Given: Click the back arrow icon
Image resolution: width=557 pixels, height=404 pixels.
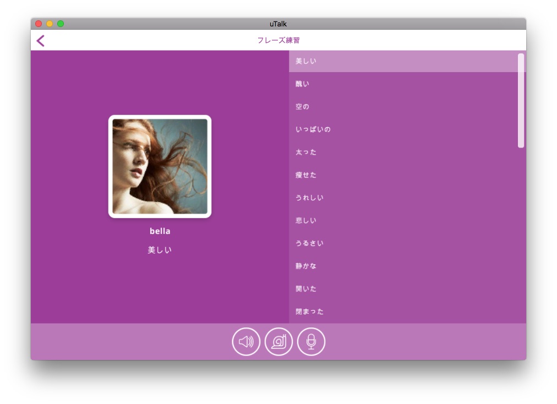Looking at the screenshot, I should [40, 41].
